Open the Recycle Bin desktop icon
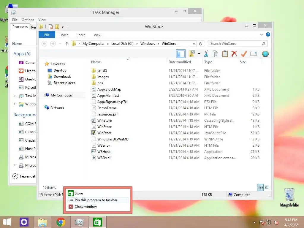The image size is (304, 228). (x=289, y=197)
